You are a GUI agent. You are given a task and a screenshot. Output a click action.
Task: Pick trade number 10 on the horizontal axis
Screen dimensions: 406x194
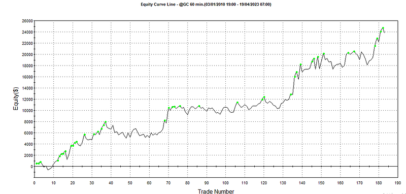coord(53,183)
